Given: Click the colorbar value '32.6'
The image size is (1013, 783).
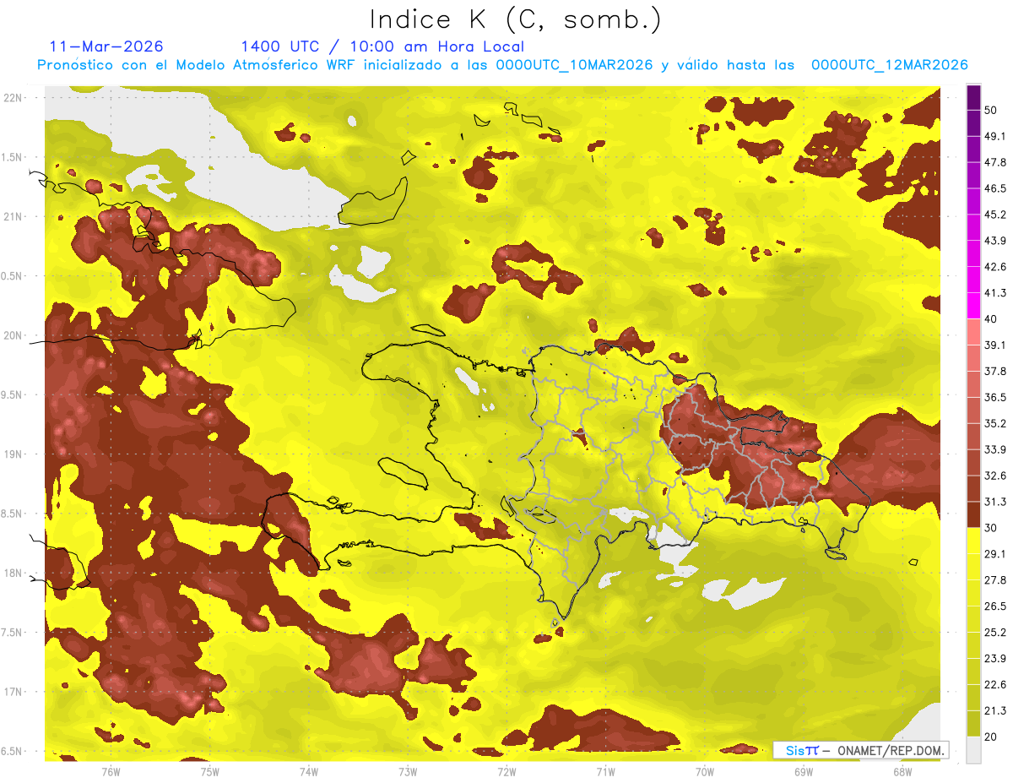Looking at the screenshot, I should click(995, 476).
